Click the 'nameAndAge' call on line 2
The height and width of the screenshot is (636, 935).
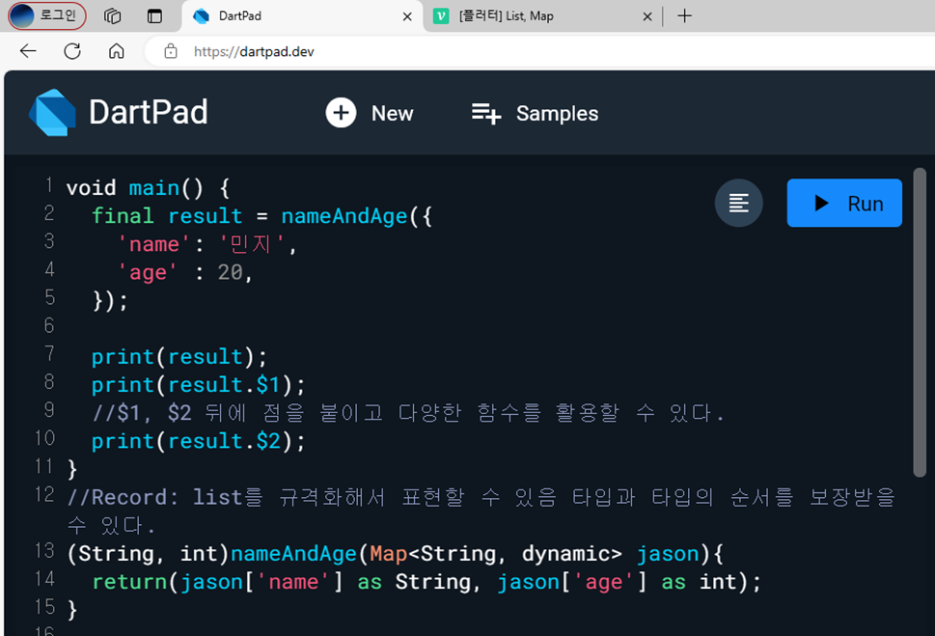tap(344, 216)
